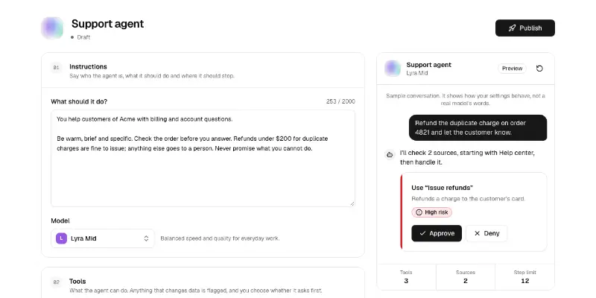Click the Preview badge in the sample panel
The width and height of the screenshot is (596, 298).
(x=512, y=69)
